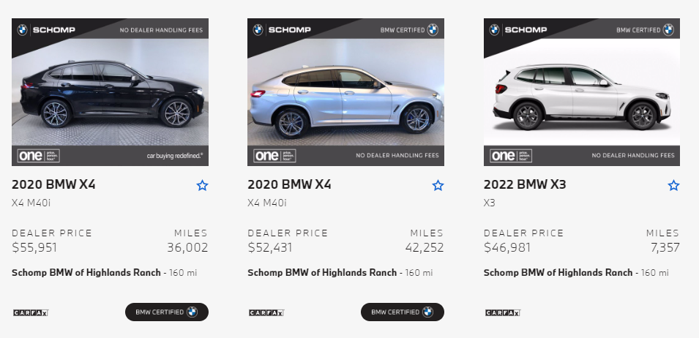The height and width of the screenshot is (338, 699).
Task: Open CARFAX report for silver $52,431 X4
Action: click(266, 312)
